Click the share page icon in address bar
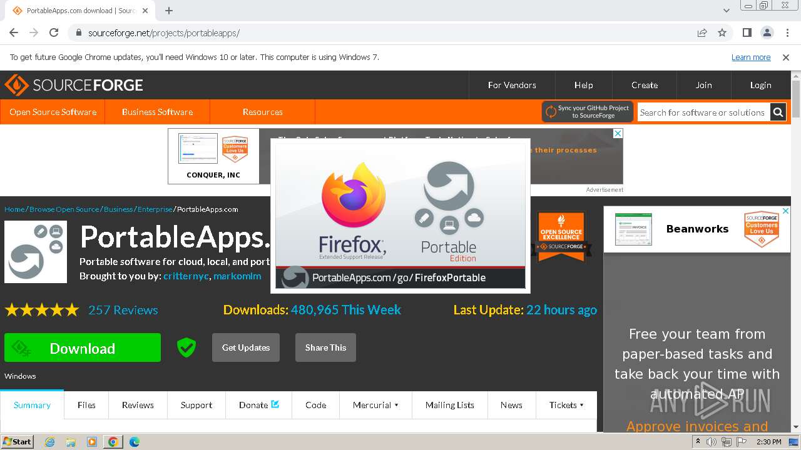Viewport: 801px width, 450px height. pyautogui.click(x=702, y=32)
